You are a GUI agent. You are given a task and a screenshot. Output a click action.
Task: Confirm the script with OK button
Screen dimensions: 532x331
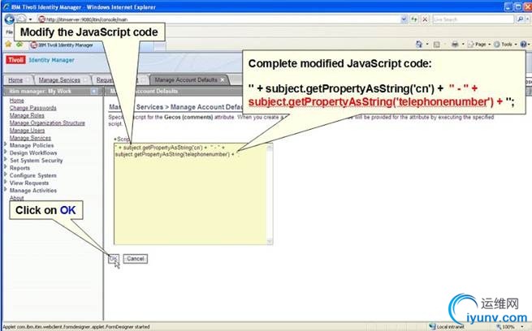(x=114, y=259)
